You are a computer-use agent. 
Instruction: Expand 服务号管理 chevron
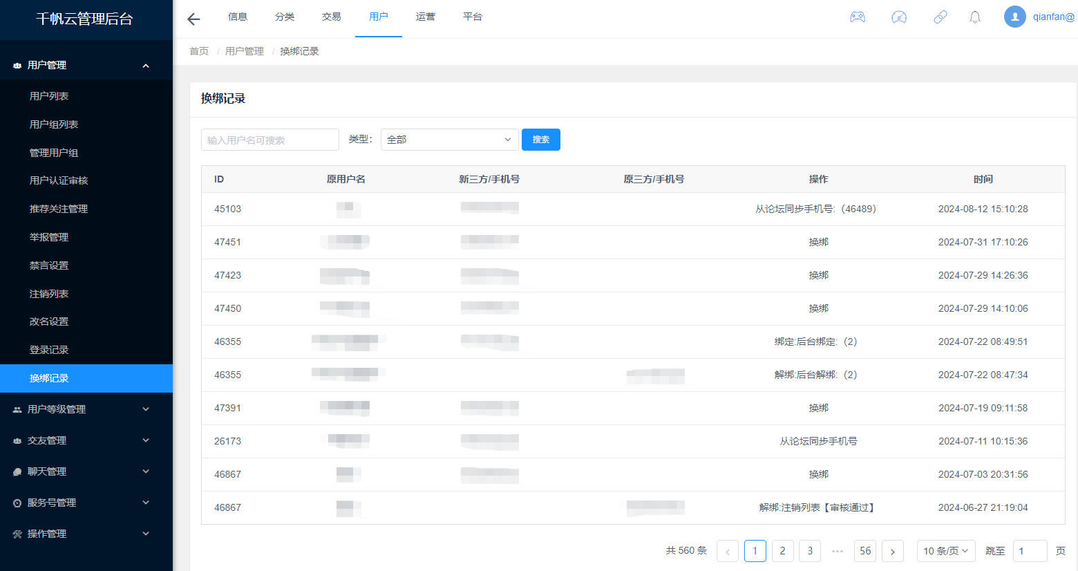pos(146,503)
